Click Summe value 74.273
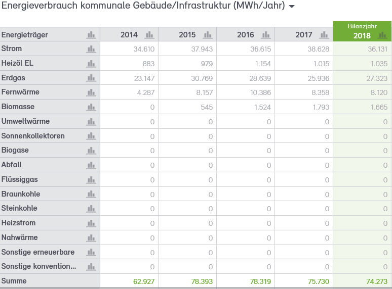The image size is (392, 289). 377,281
